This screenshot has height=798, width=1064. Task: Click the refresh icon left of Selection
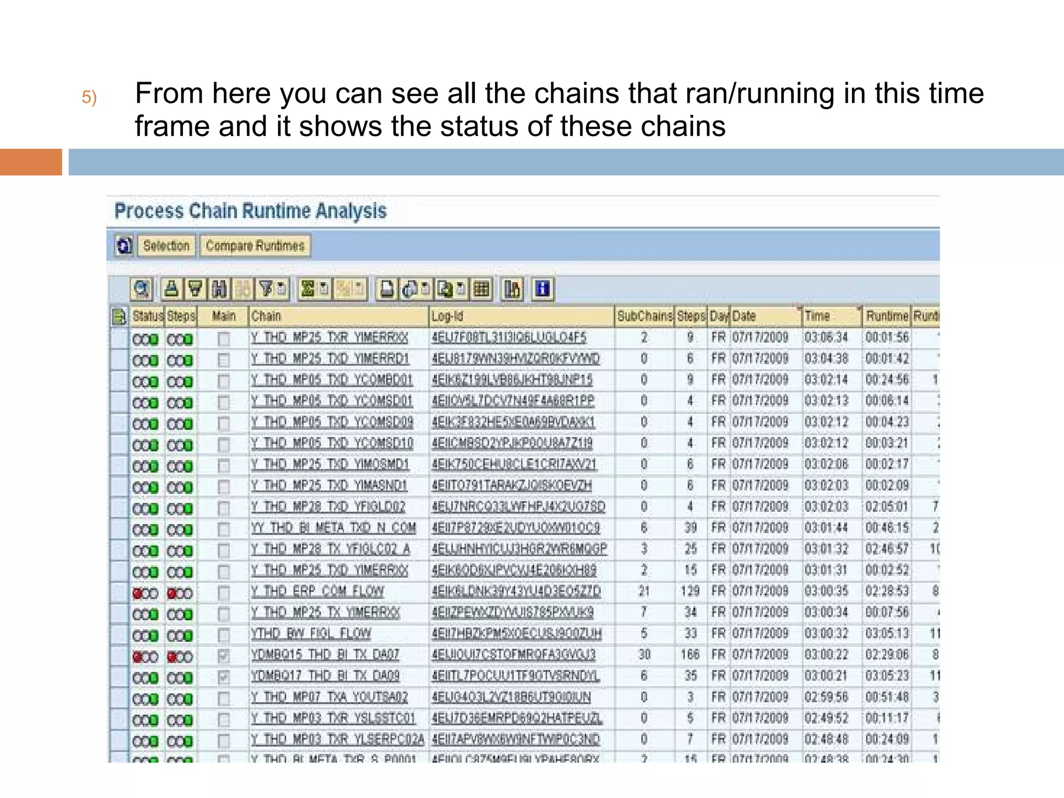click(x=125, y=245)
